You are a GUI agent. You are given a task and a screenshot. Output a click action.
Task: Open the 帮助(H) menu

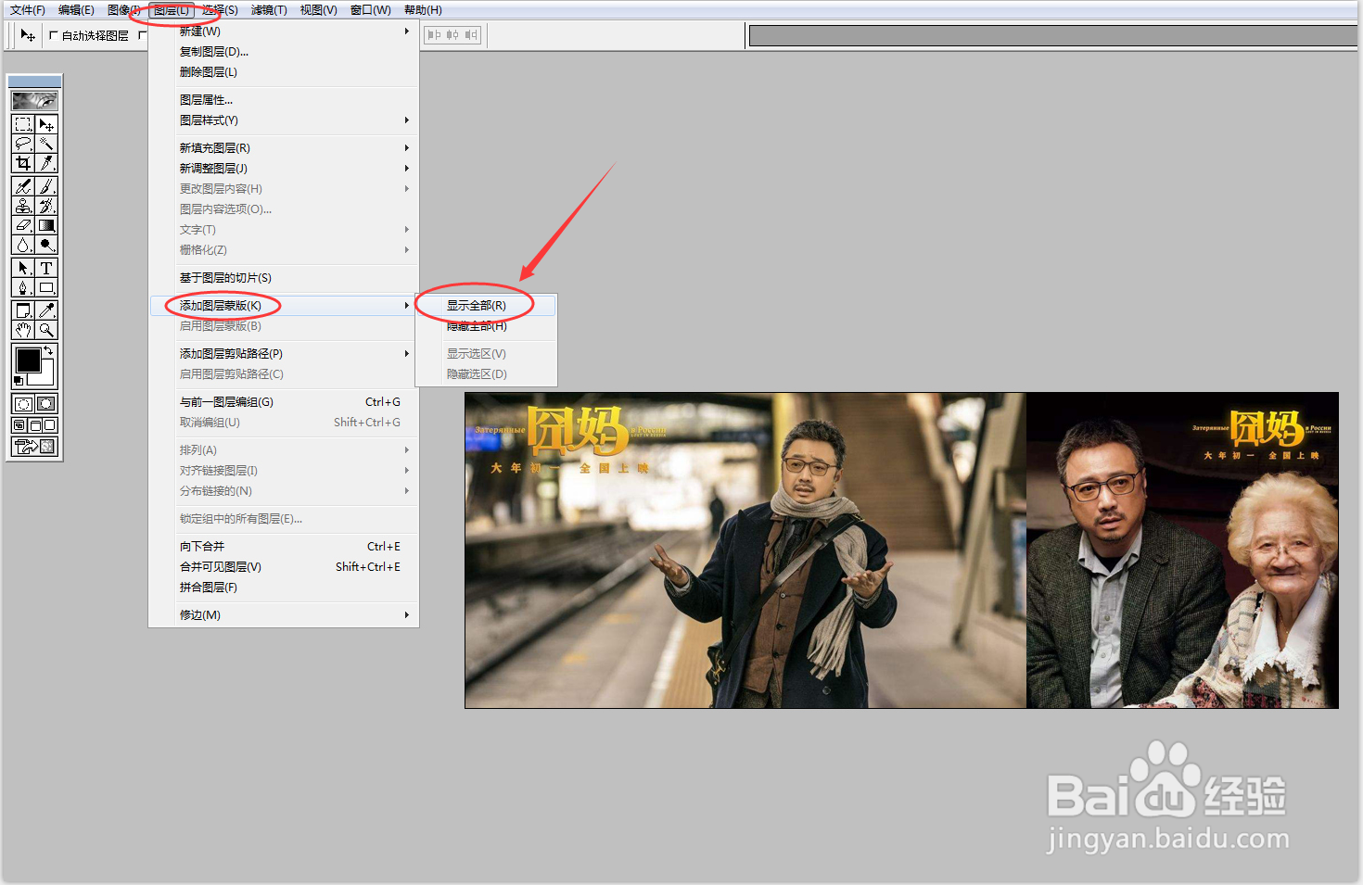(423, 10)
